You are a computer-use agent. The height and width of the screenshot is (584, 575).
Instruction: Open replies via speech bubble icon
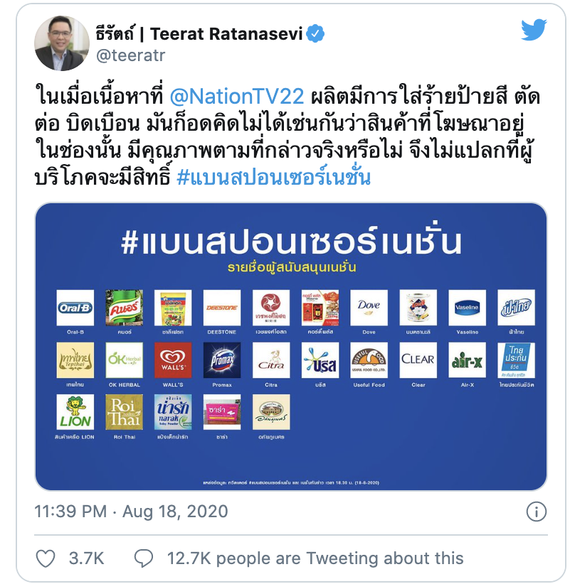(144, 558)
